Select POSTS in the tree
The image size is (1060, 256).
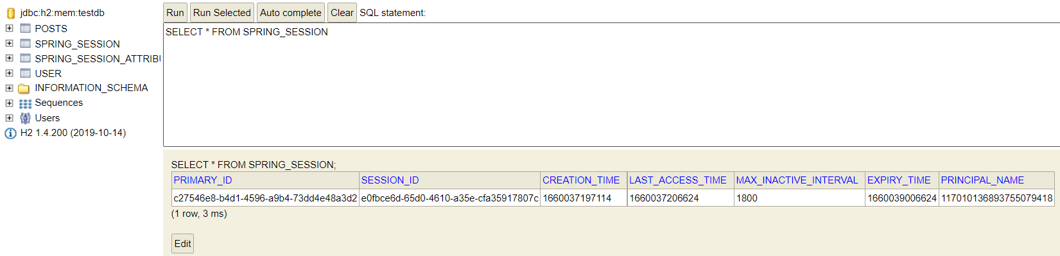click(x=51, y=29)
